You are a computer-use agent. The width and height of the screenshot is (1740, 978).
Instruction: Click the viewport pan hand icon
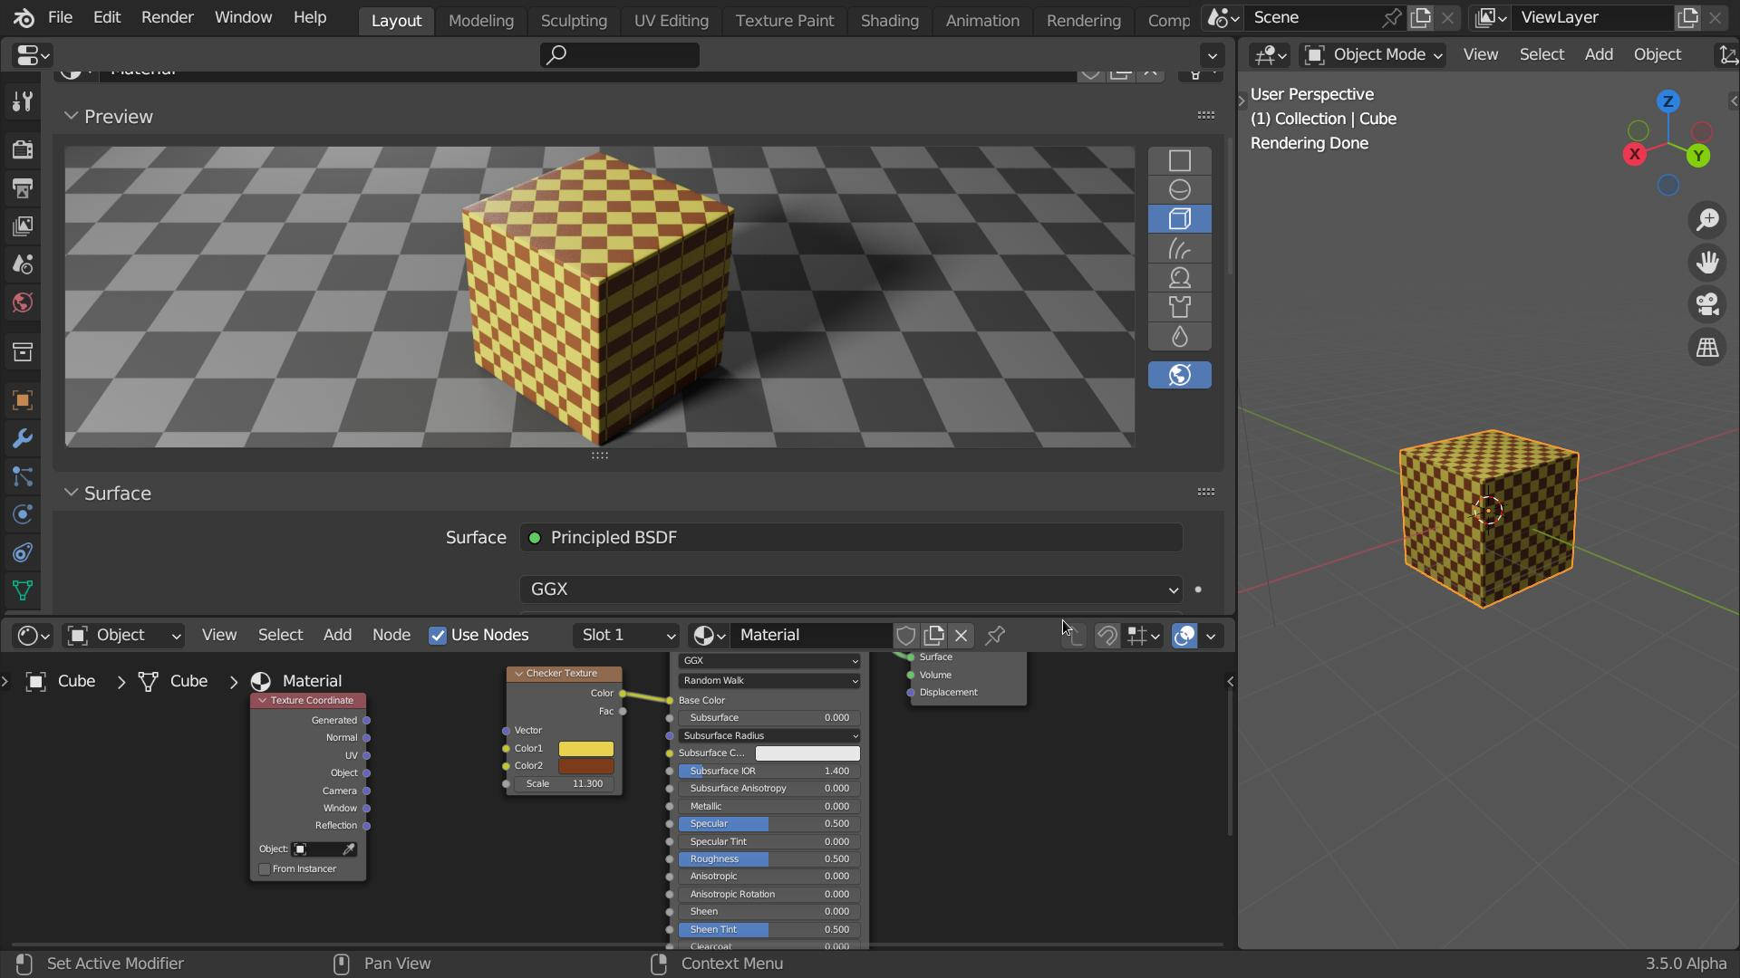point(1707,263)
